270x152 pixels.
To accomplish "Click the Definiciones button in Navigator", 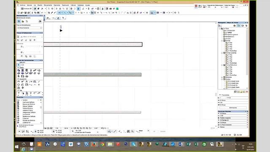I will (233, 108).
